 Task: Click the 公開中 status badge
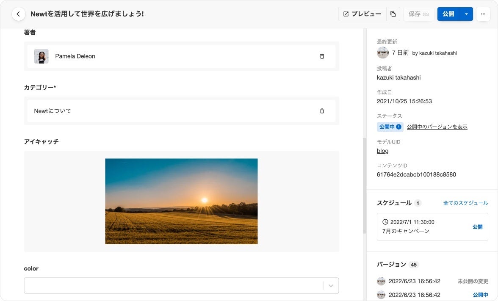(390, 127)
